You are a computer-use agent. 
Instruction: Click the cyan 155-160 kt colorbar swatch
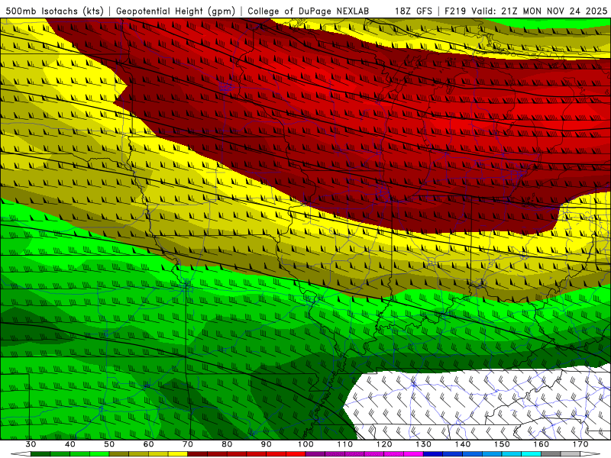[x=531, y=454]
